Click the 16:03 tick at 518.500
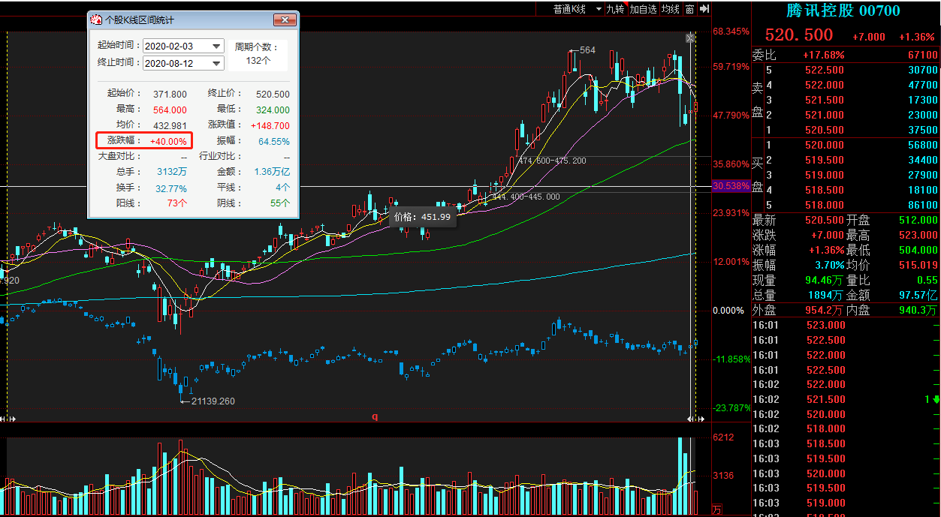 (x=825, y=443)
